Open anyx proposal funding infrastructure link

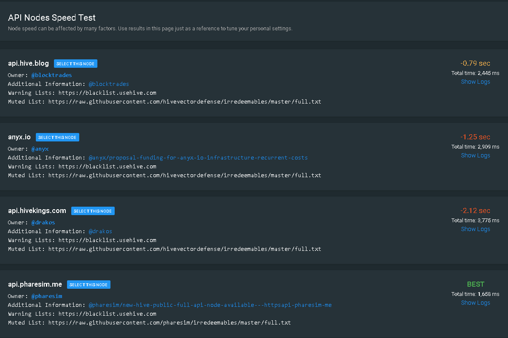point(198,158)
